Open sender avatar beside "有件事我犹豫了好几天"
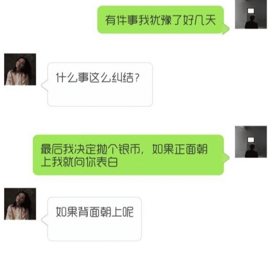The image size is (271, 256). (251, 14)
